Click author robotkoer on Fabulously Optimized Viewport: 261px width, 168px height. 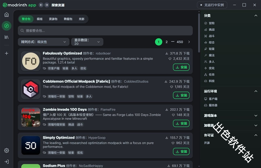tap(103, 54)
